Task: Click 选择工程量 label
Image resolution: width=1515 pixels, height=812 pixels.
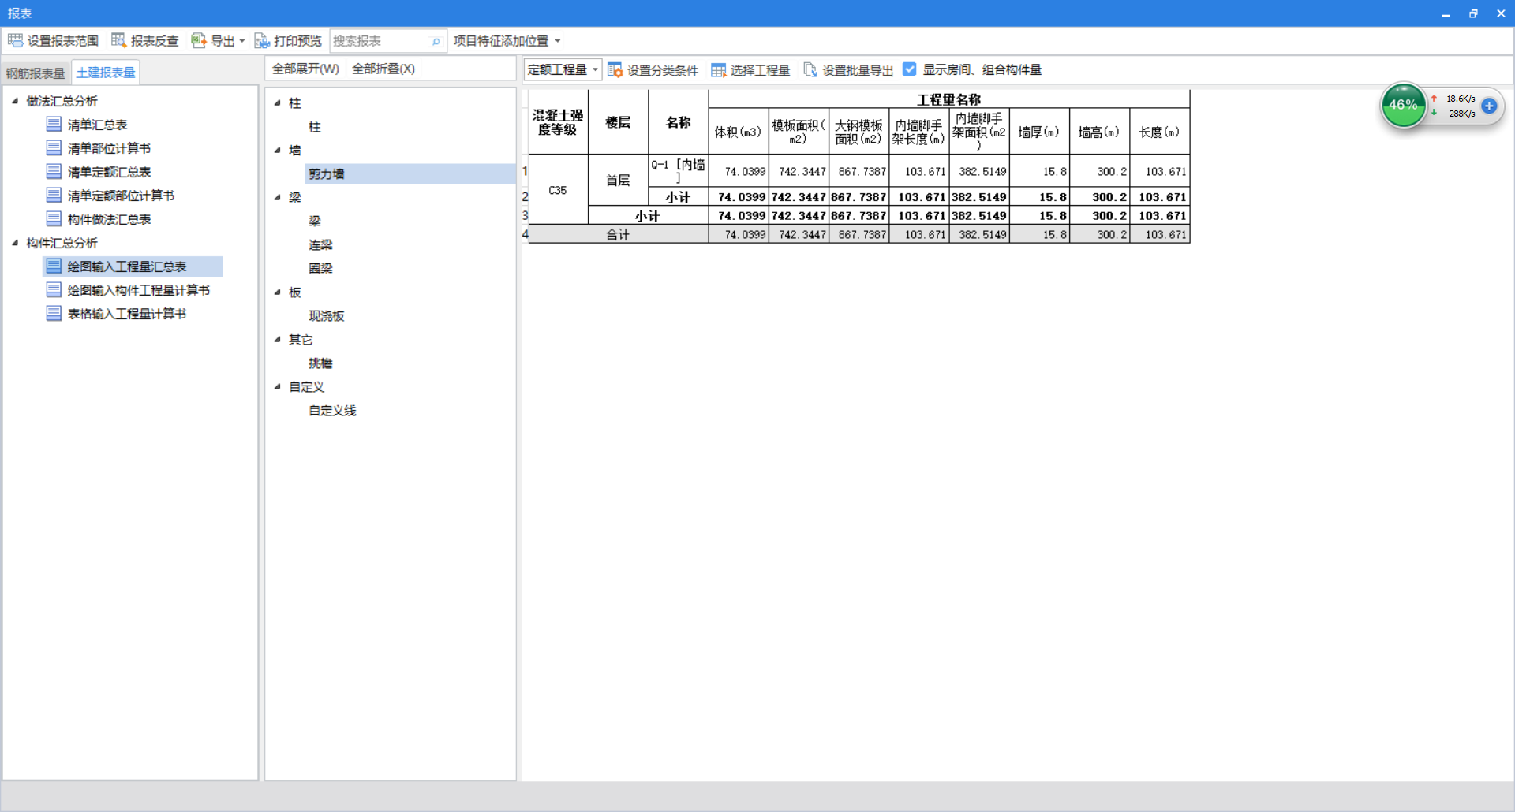Action: point(760,70)
